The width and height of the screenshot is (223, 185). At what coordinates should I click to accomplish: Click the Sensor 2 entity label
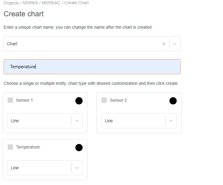click(118, 100)
